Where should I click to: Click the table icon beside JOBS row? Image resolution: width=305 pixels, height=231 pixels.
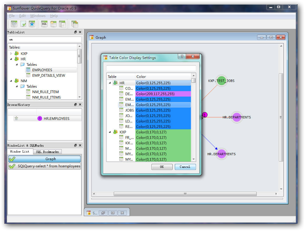121,110
